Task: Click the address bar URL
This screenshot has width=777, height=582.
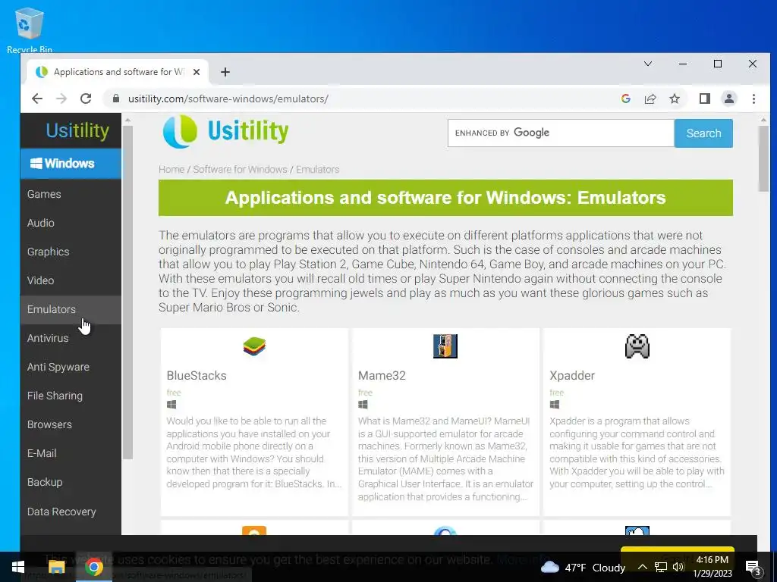Action: 228,99
